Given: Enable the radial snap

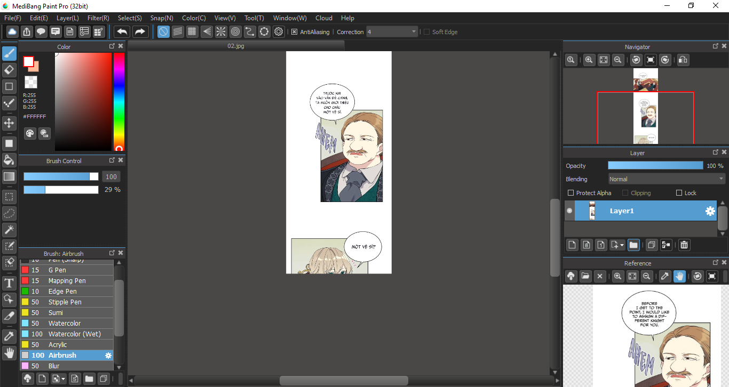Looking at the screenshot, I should tap(221, 31).
